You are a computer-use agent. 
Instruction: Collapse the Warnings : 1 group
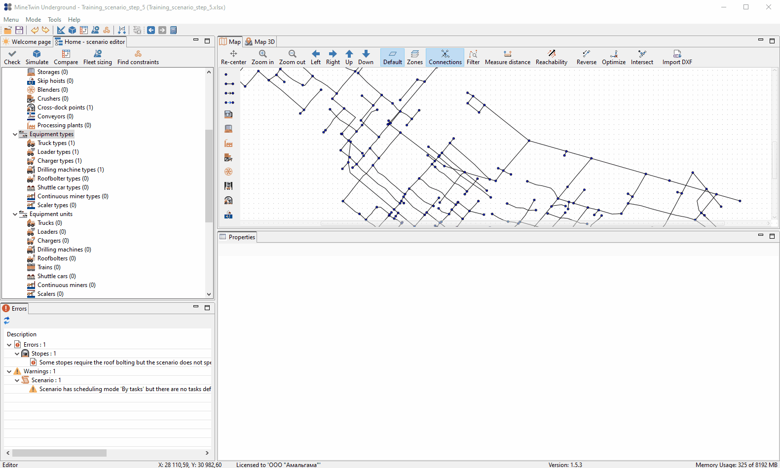pyautogui.click(x=9, y=371)
